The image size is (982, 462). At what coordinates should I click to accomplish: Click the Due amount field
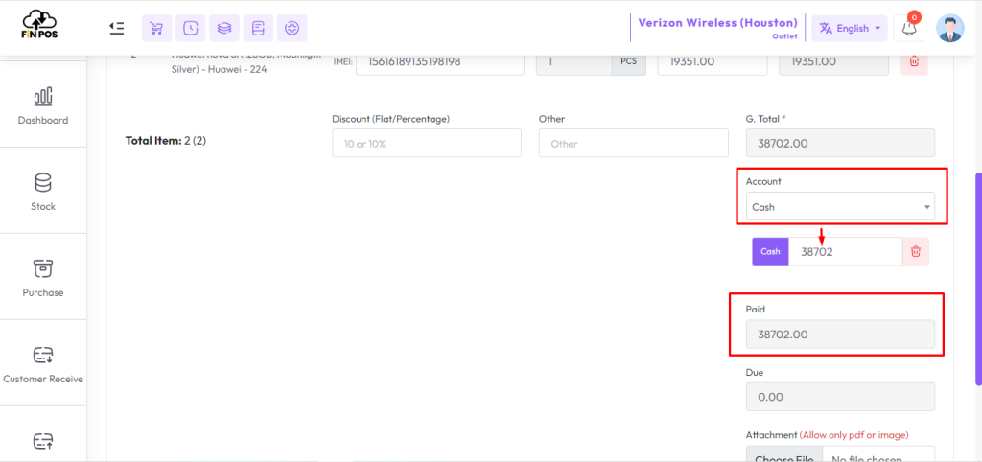click(x=840, y=397)
